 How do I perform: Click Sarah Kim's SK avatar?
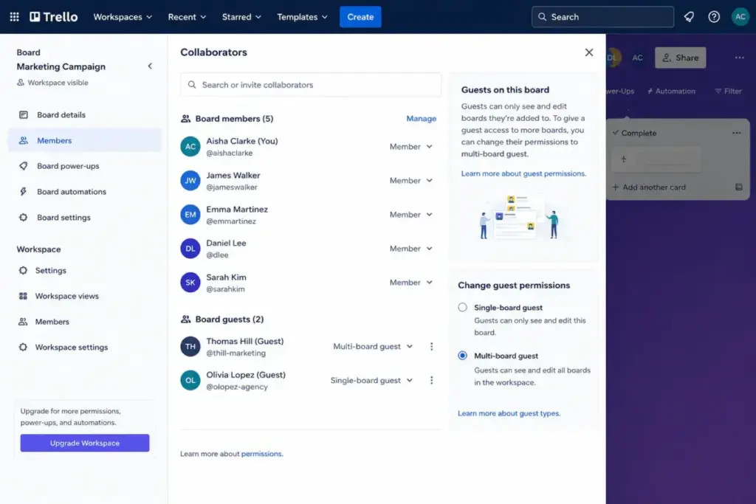pos(190,283)
